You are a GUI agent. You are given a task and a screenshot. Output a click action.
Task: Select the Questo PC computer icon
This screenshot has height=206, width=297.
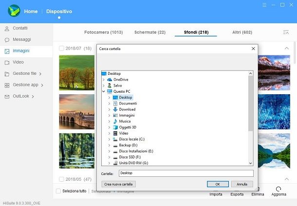(x=110, y=91)
